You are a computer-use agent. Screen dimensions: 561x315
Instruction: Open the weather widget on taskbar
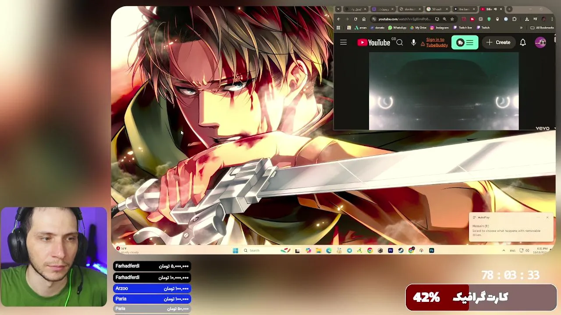[127, 250]
